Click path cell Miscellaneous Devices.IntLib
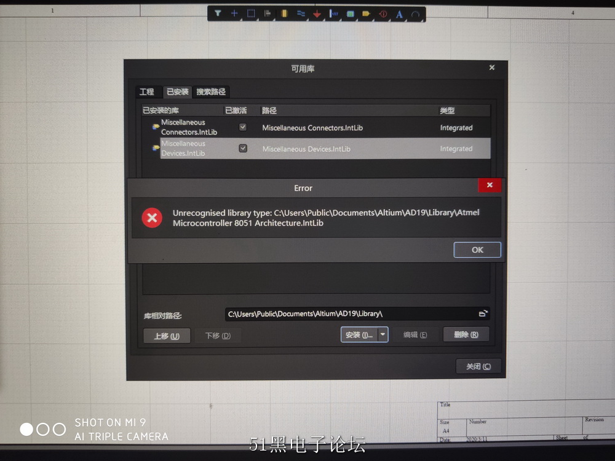The image size is (615, 461). (306, 149)
